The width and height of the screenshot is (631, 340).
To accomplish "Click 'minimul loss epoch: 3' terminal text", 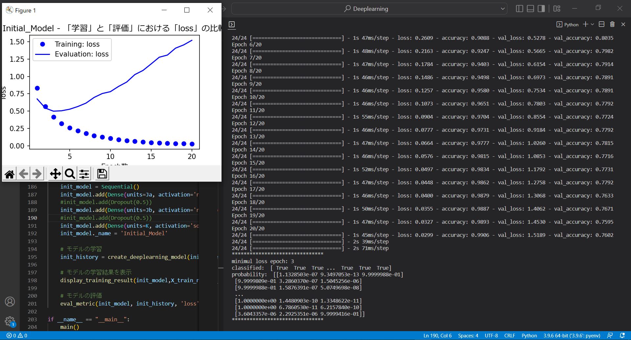I will [x=263, y=261].
